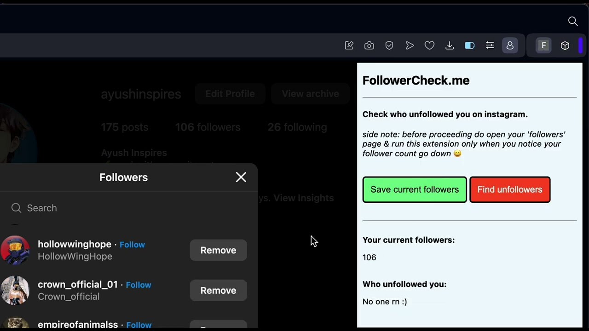Click the ayushinspires username on profile
The width and height of the screenshot is (589, 331).
click(141, 94)
